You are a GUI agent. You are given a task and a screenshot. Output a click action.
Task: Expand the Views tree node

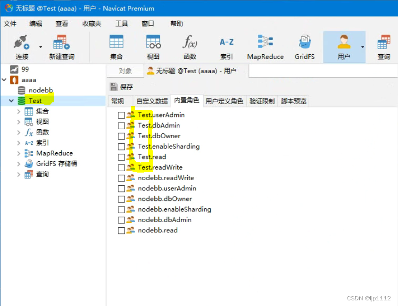click(18, 122)
